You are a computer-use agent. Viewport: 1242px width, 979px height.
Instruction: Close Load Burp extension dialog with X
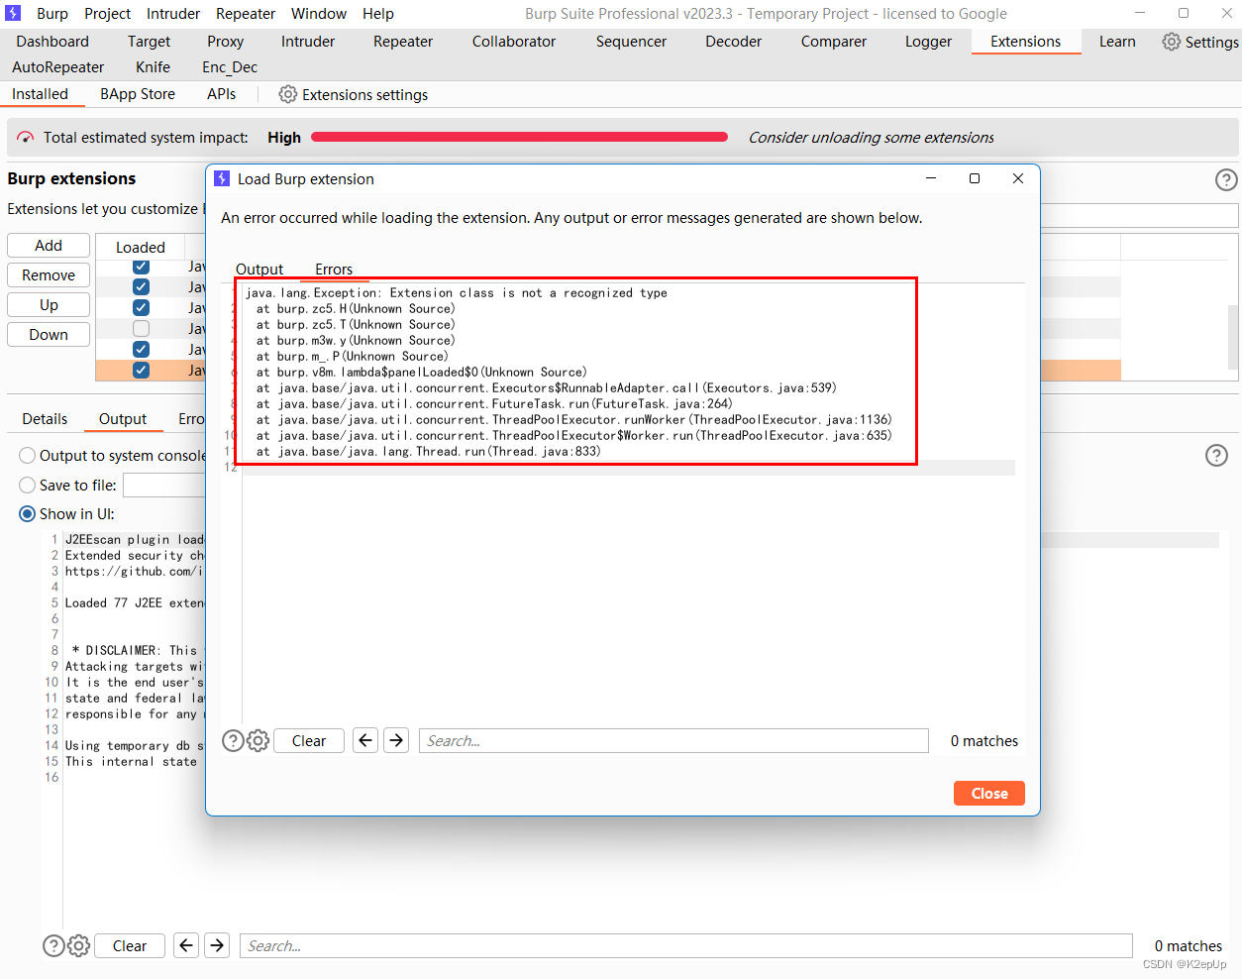coord(1017,178)
